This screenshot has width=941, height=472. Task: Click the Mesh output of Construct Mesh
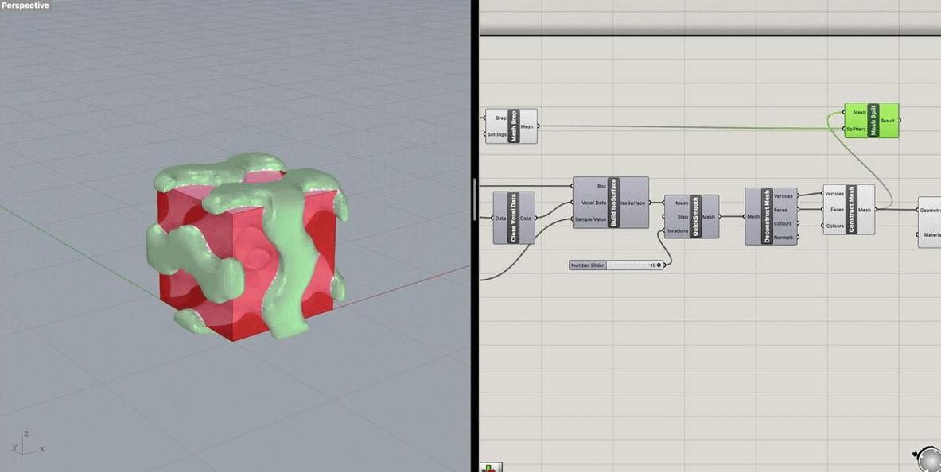pos(865,210)
